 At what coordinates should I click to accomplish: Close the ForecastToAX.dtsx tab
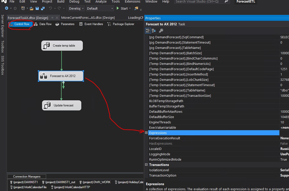point(57,18)
